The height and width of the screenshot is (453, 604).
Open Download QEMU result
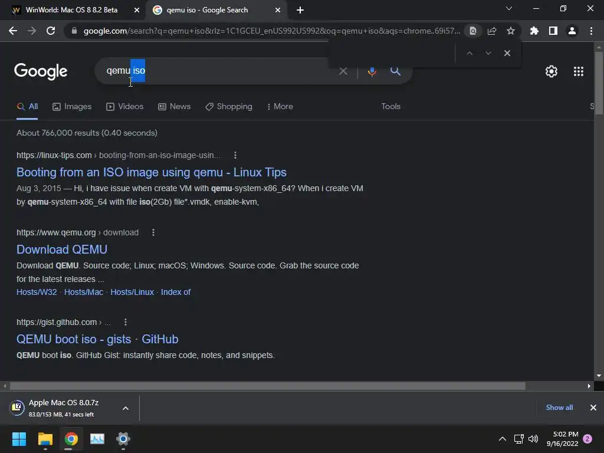click(61, 250)
